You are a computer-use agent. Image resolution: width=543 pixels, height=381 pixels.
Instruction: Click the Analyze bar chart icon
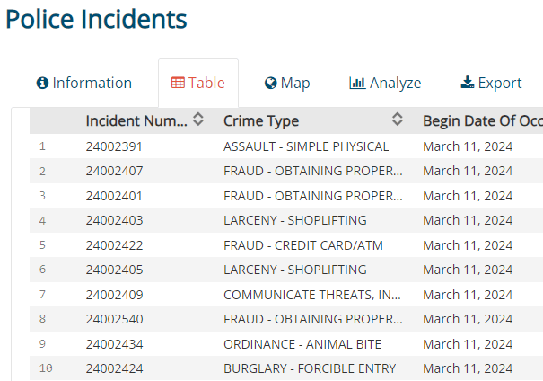click(357, 84)
